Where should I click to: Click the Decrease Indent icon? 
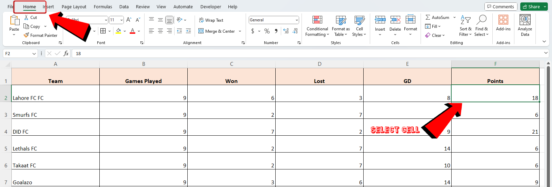click(179, 31)
